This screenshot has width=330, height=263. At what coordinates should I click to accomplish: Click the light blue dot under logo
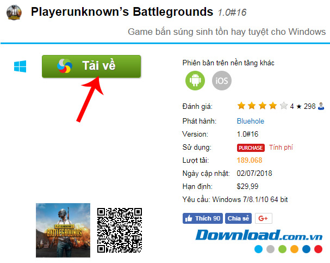coord(258,249)
